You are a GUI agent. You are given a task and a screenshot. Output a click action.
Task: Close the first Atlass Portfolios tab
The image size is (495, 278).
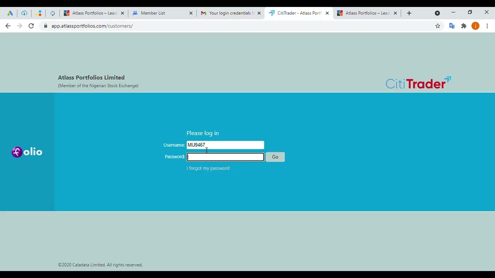[x=123, y=13]
